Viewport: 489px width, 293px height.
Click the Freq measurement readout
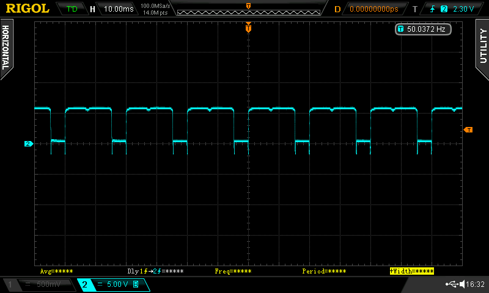(233, 270)
